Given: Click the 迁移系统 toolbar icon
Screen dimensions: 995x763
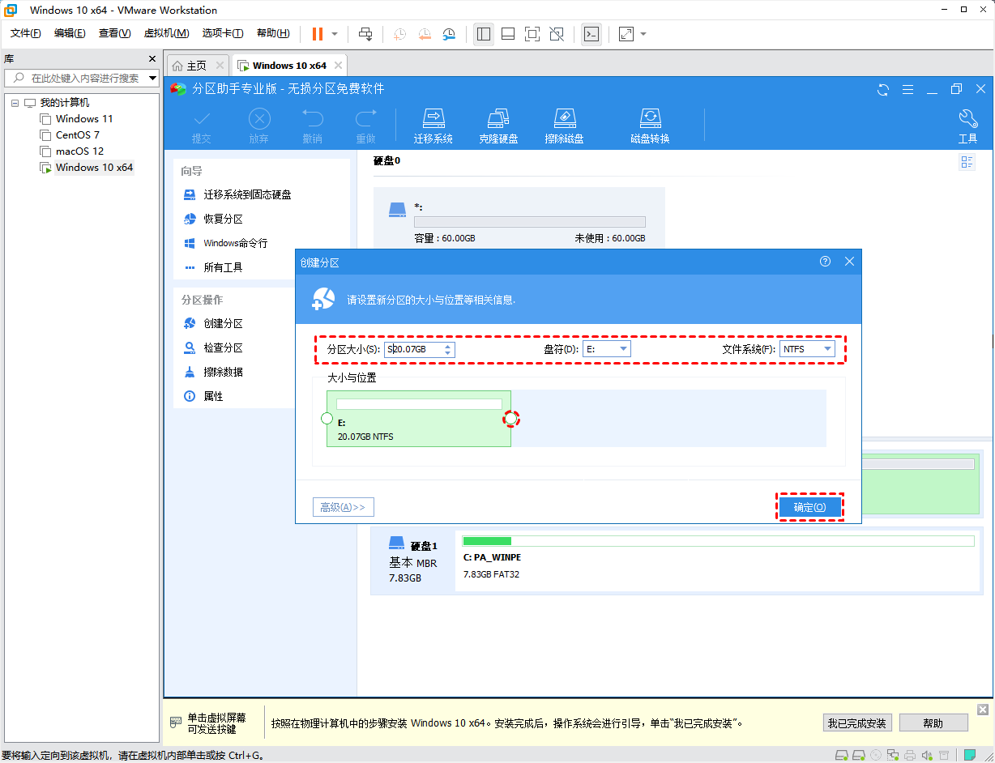Looking at the screenshot, I should click(433, 126).
